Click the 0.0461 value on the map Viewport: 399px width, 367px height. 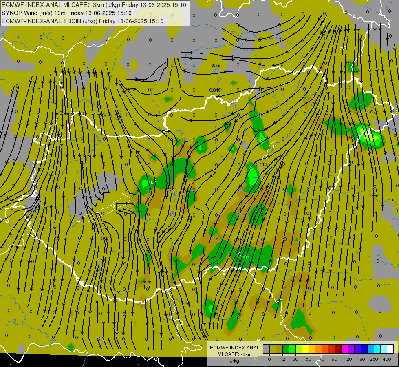[x=216, y=90]
